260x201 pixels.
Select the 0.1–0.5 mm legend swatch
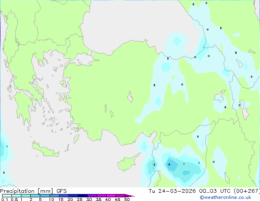point(7,196)
